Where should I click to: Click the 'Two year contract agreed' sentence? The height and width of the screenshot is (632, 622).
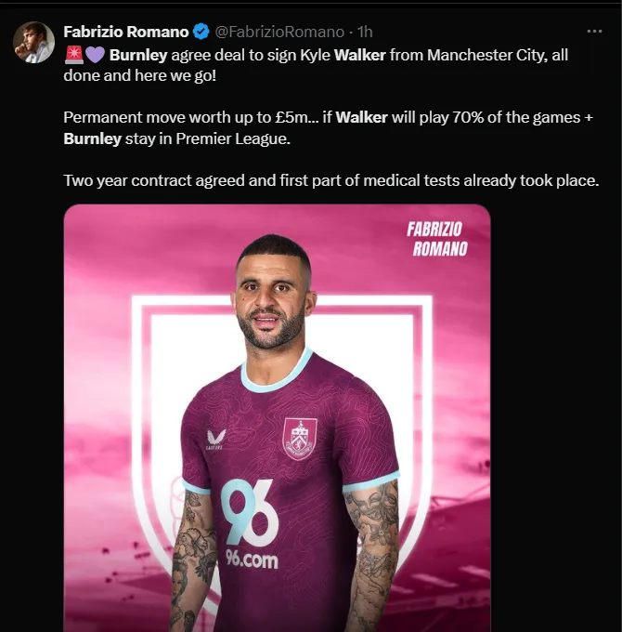(330, 180)
